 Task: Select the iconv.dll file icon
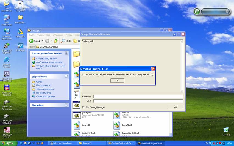pos(116,116)
